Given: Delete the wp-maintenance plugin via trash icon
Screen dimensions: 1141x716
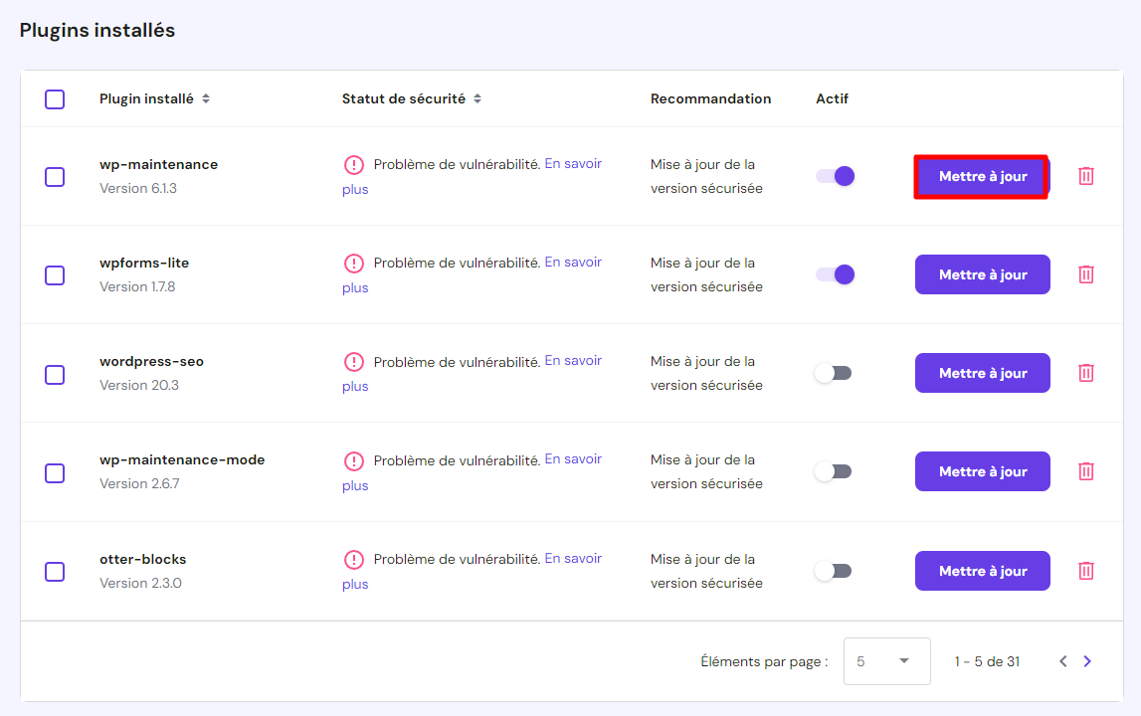Looking at the screenshot, I should click(x=1085, y=176).
